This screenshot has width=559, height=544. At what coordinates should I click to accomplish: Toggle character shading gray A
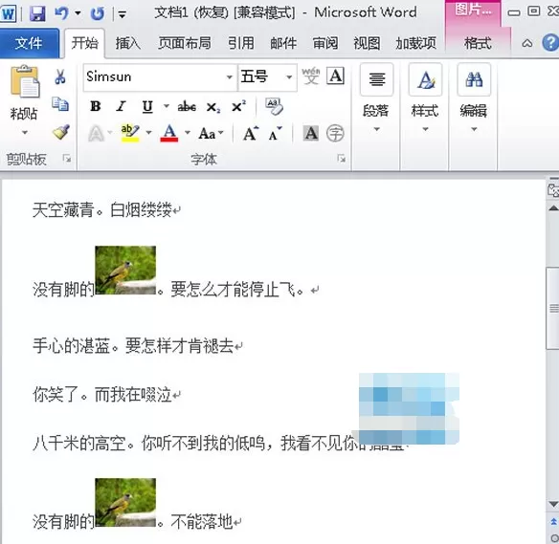coord(311,133)
